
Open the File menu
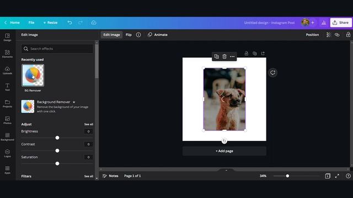[31, 23]
